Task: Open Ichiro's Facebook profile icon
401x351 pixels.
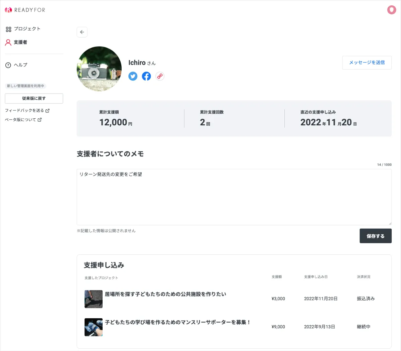Action: (x=146, y=76)
